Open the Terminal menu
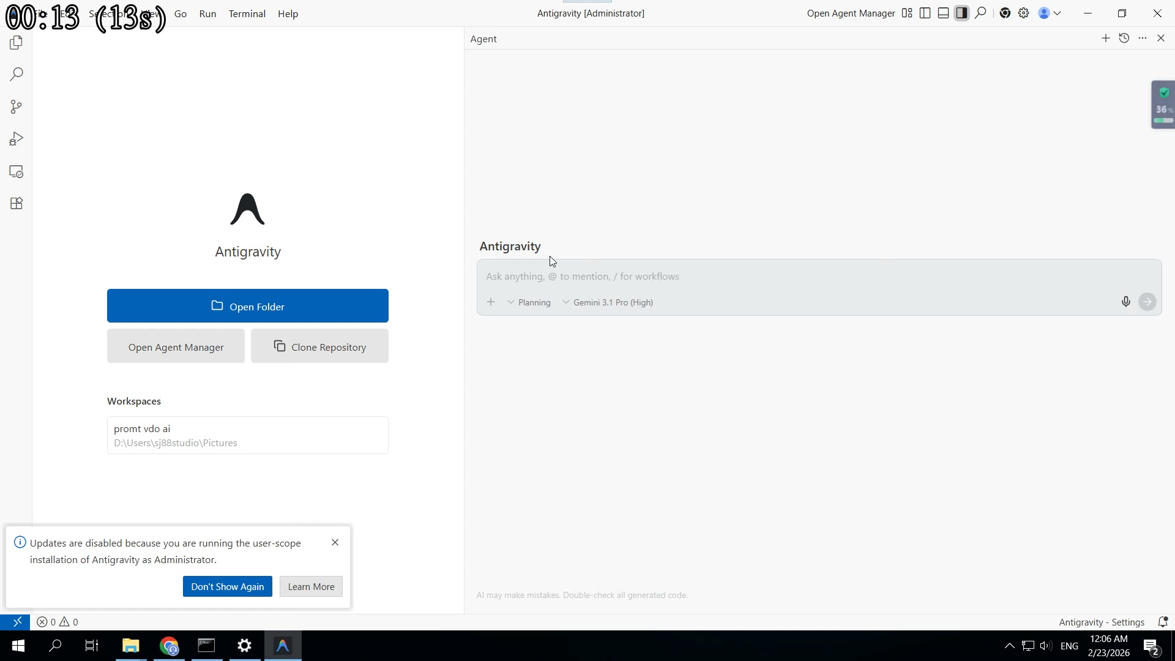Image resolution: width=1175 pixels, height=661 pixels. tap(247, 13)
